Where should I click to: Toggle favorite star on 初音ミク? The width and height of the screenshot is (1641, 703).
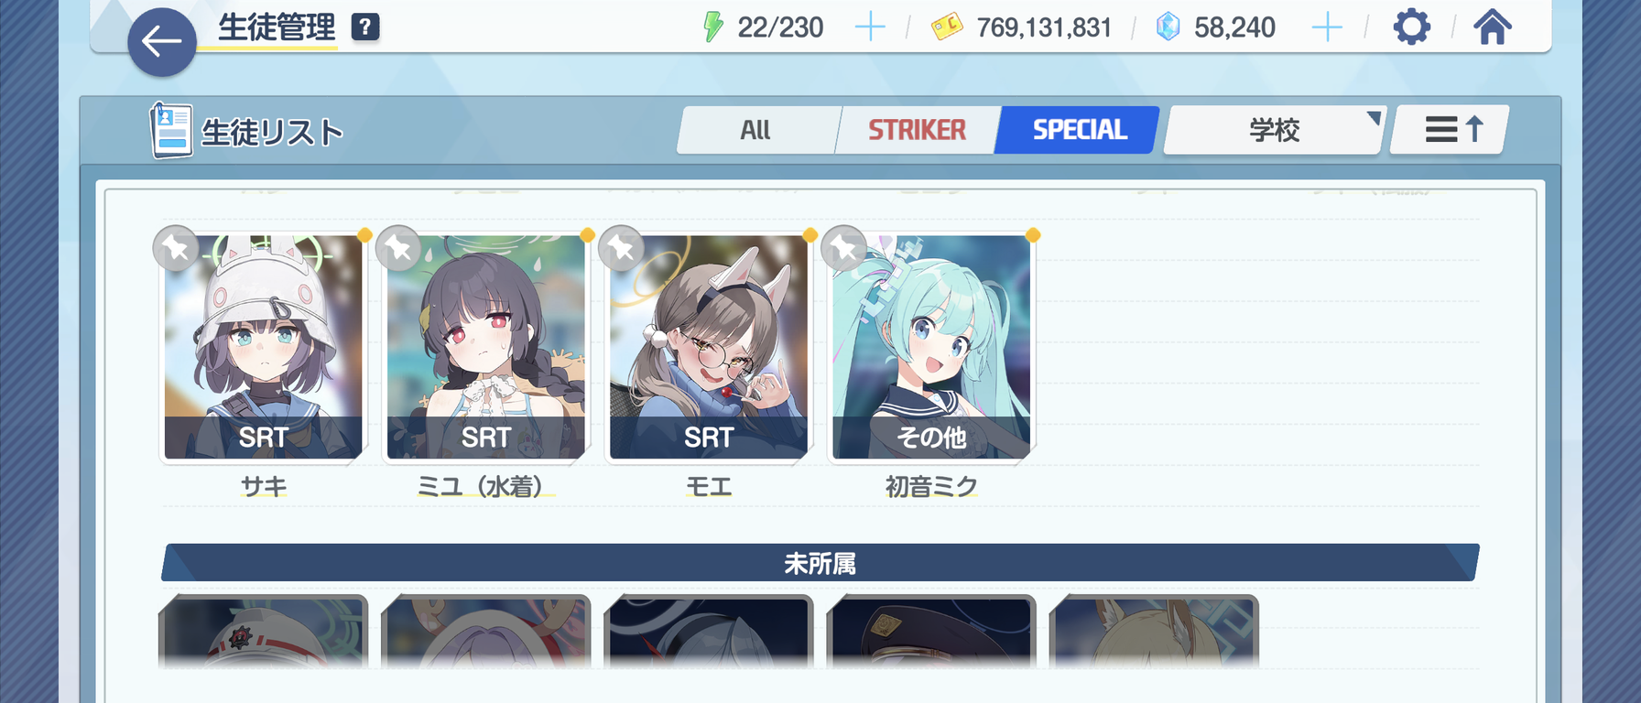843,248
